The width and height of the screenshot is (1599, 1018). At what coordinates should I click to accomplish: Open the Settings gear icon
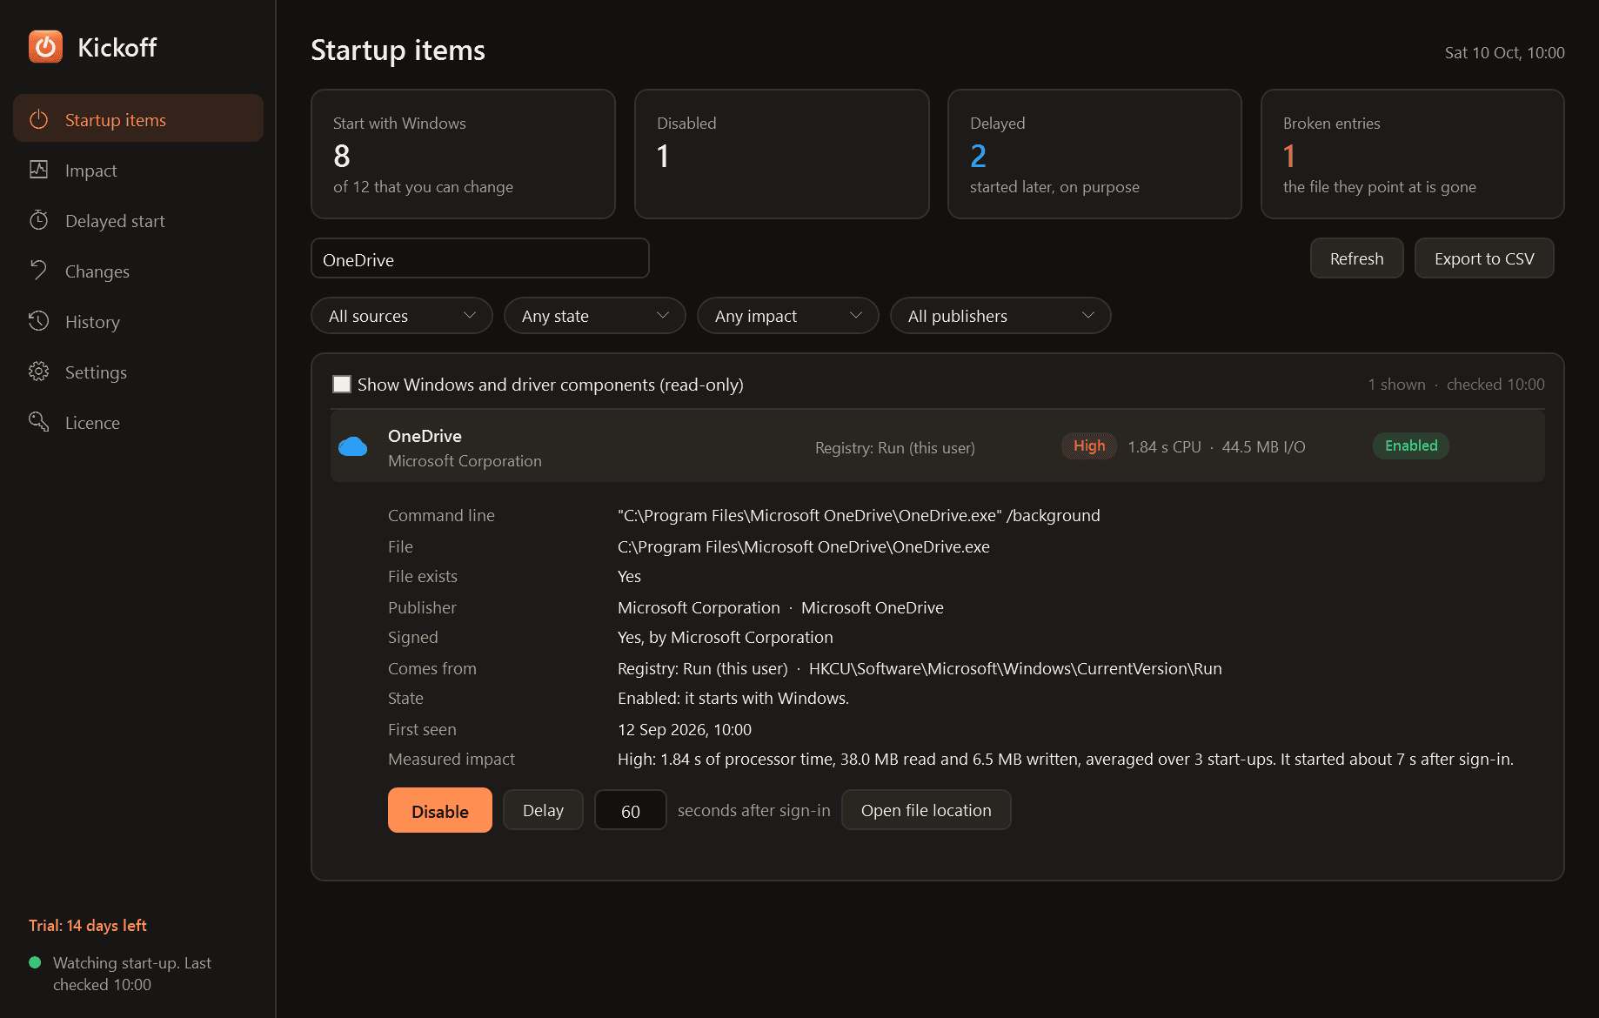pyautogui.click(x=39, y=372)
